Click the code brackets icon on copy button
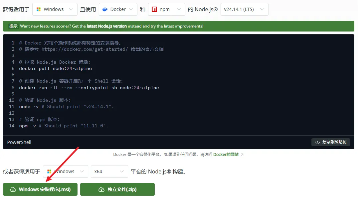The width and height of the screenshot is (358, 198). 317,142
